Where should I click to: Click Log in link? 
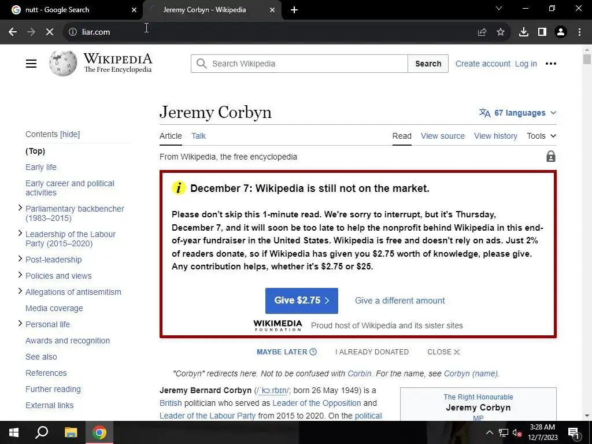click(526, 64)
